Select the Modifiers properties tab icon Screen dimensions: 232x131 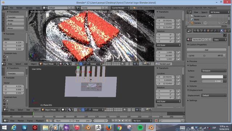click(215, 31)
